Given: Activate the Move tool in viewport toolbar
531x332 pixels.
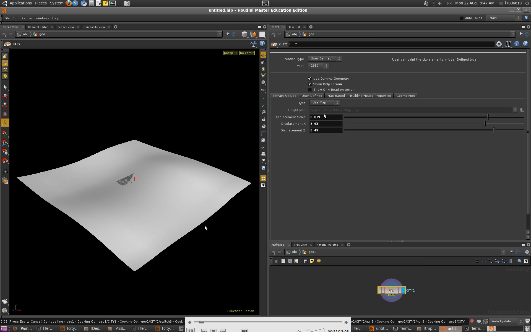Looking at the screenshot, I should tap(5, 96).
